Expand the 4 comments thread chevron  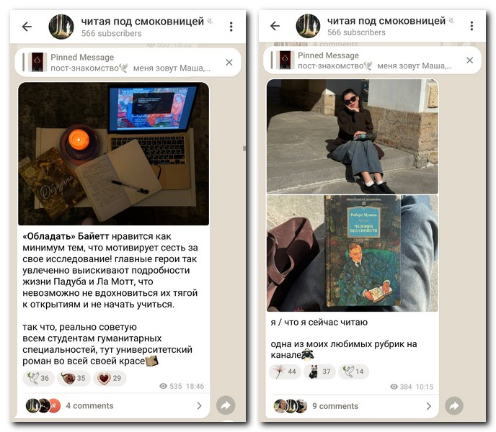pyautogui.click(x=199, y=406)
